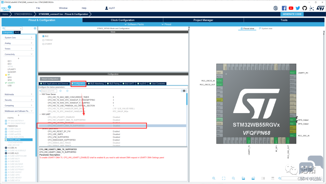The width and height of the screenshot is (326, 184).
Task: Switch to the Project Manager tab
Action: 203,20
